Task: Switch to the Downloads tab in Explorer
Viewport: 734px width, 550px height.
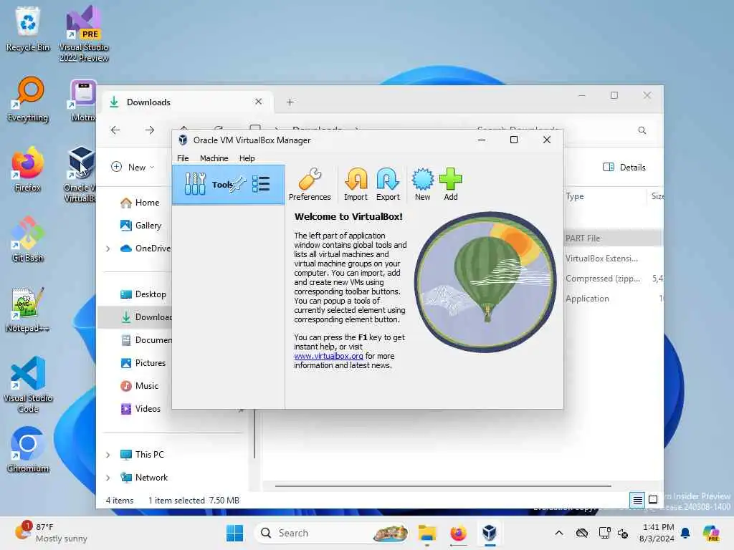Action: click(186, 102)
